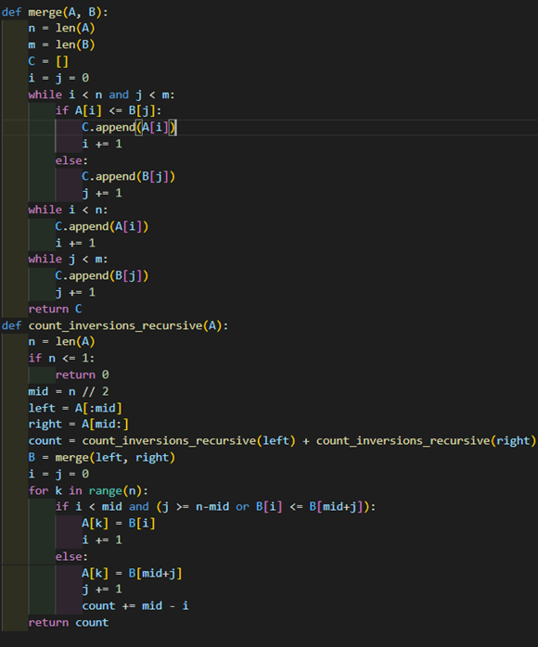
Task: Click the 'return C' statement
Action: coord(55,309)
